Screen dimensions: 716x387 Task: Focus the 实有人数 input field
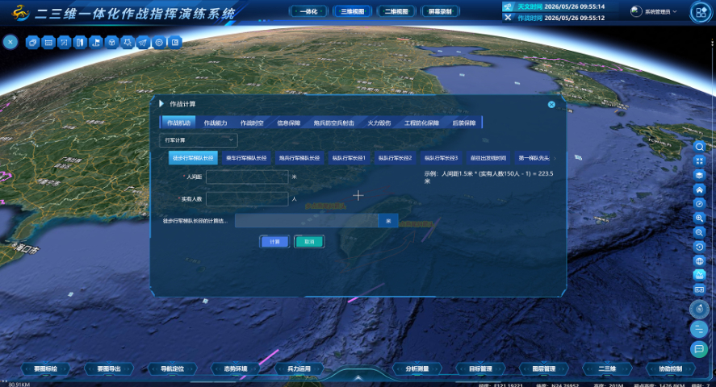coord(247,199)
